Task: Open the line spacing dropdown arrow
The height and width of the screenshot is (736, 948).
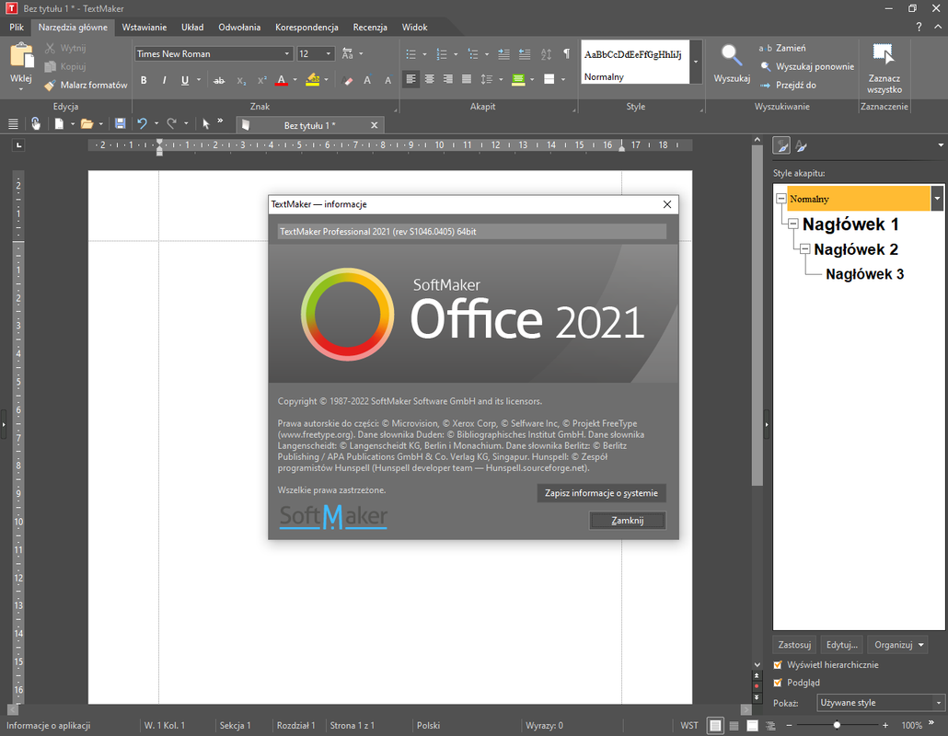Action: (501, 79)
